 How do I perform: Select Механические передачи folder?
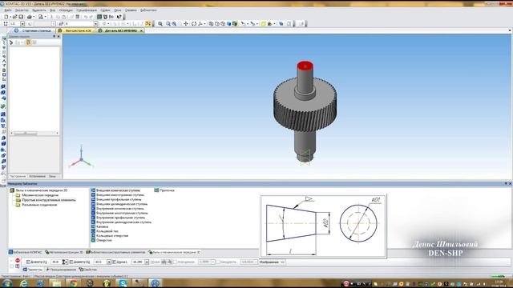coord(40,195)
